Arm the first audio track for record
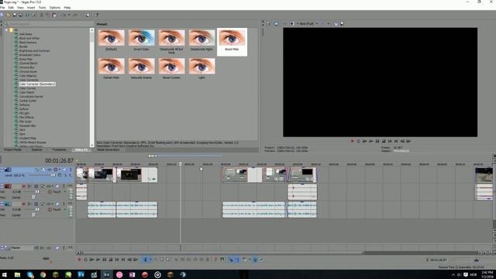The image size is (496, 279). [x=23, y=186]
